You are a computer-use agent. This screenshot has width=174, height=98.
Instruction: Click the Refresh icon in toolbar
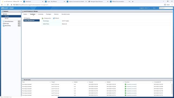point(54,18)
